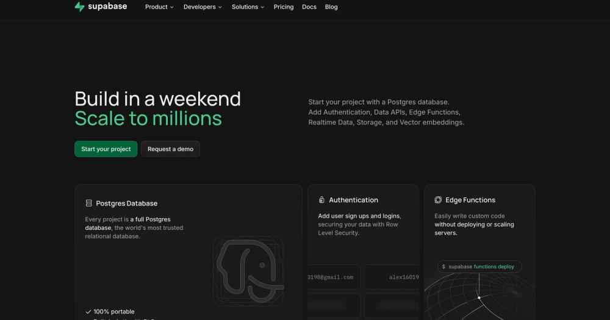Click the Request a demo button

click(170, 149)
